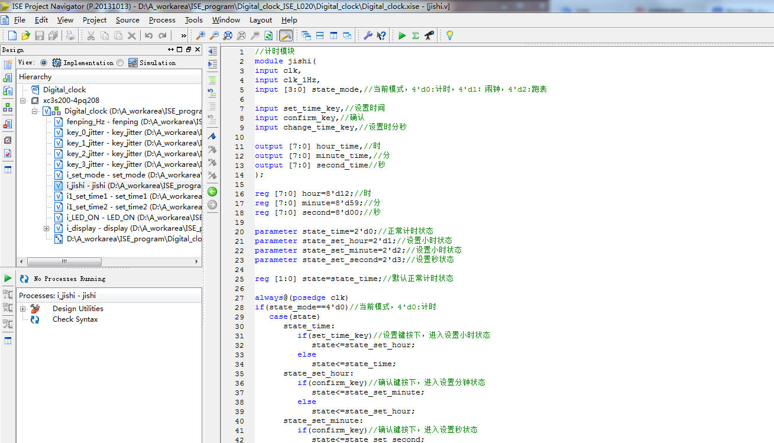Open the Tools menu

(193, 20)
